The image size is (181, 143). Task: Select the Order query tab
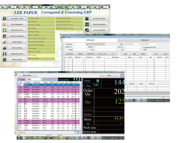coord(90,40)
